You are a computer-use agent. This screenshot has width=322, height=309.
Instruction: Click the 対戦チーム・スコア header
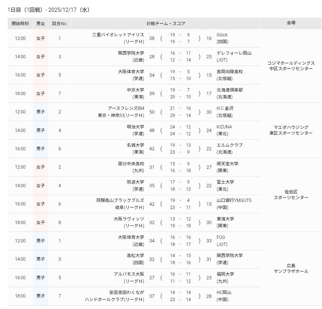point(166,23)
